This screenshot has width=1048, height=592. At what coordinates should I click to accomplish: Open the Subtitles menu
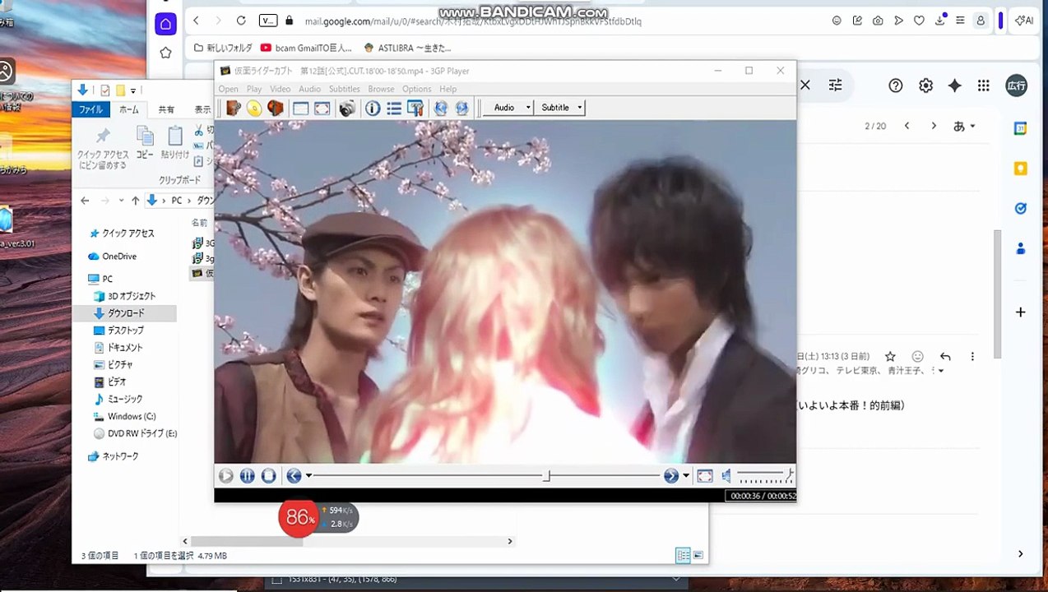point(345,89)
